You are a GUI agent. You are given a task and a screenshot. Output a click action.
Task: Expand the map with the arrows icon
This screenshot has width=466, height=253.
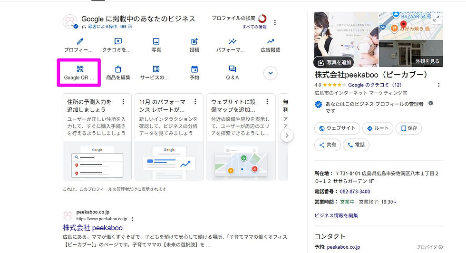pos(436,19)
